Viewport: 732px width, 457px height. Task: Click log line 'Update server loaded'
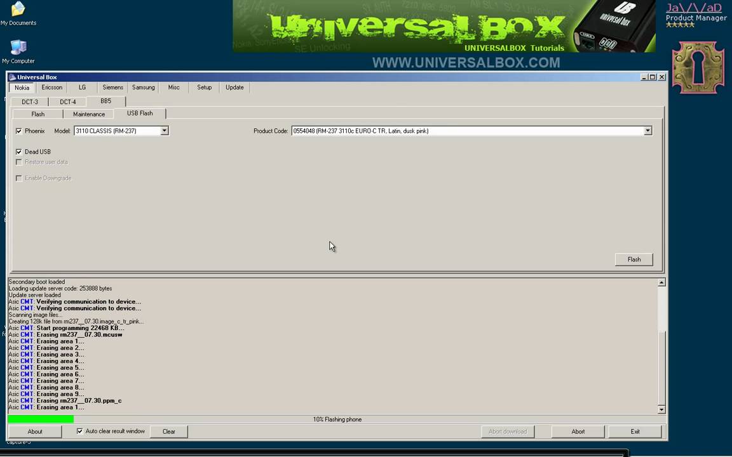[34, 295]
